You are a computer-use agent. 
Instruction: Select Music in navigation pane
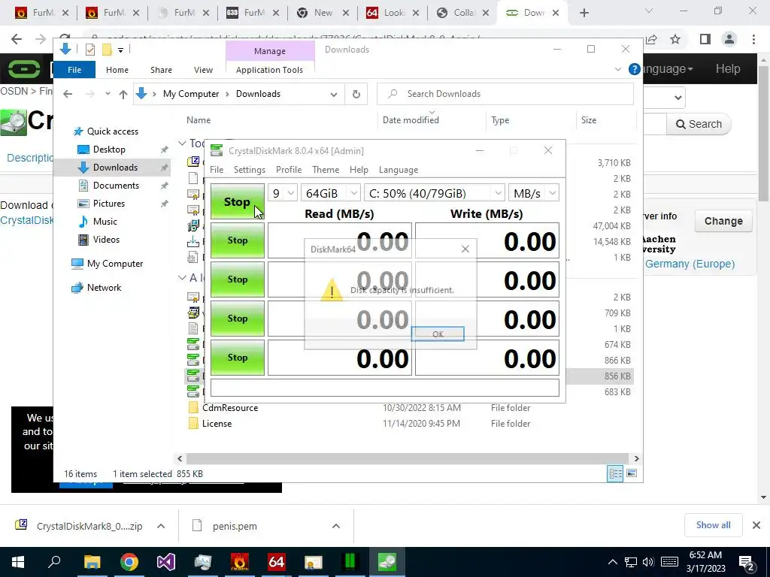[x=105, y=222]
